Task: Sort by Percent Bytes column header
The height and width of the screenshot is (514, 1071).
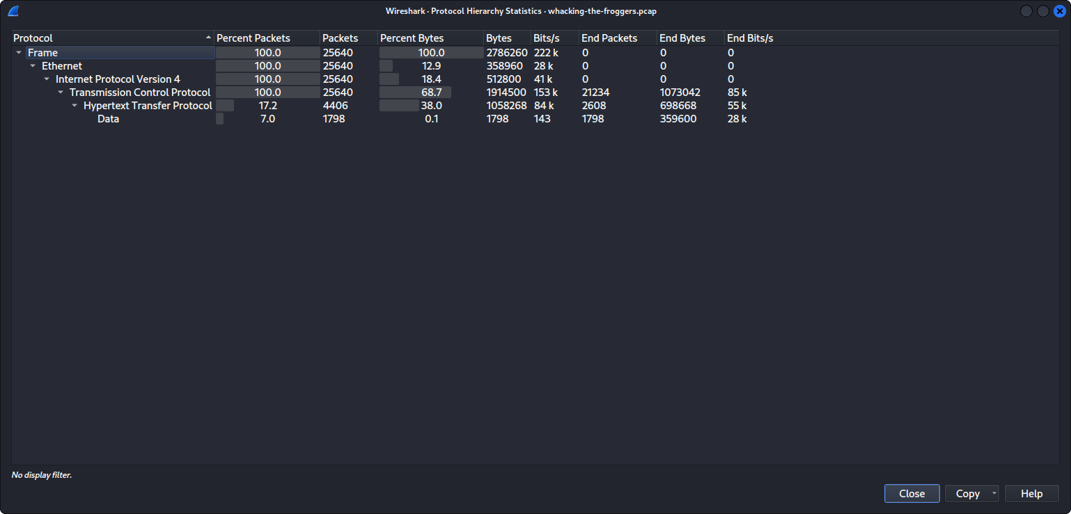Action: [431, 38]
